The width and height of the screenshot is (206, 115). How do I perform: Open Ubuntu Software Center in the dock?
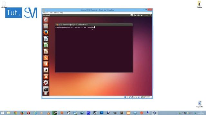[x=46, y=57]
